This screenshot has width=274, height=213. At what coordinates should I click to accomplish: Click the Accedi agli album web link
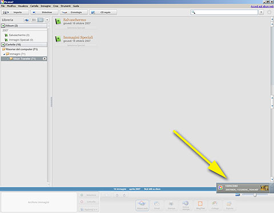point(262,6)
